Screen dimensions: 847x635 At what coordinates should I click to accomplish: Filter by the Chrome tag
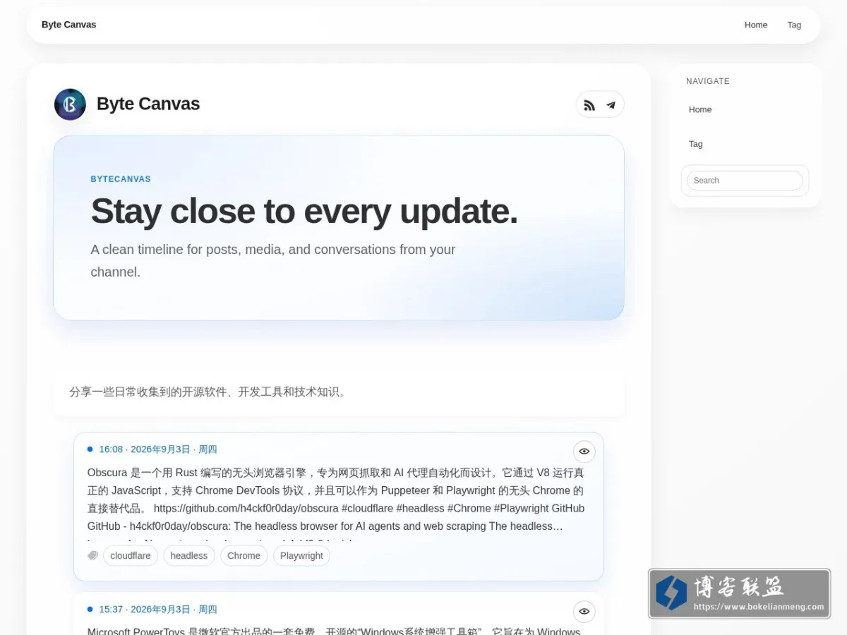(x=244, y=555)
